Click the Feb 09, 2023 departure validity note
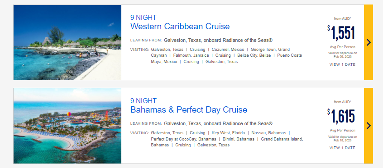Viewport: 383px width, 168px height. pyautogui.click(x=342, y=54)
